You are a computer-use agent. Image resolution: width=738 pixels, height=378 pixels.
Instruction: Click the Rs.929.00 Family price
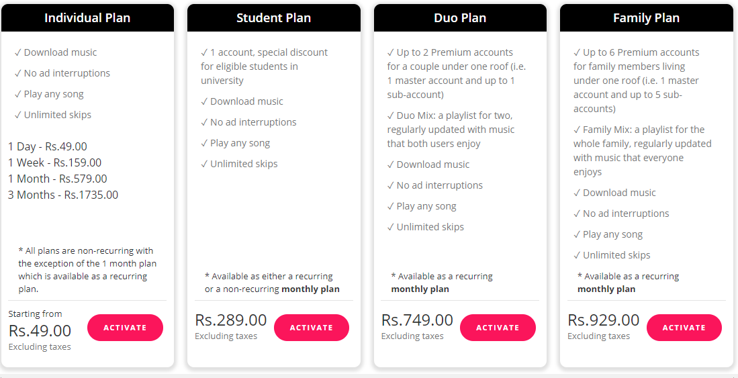(x=604, y=320)
